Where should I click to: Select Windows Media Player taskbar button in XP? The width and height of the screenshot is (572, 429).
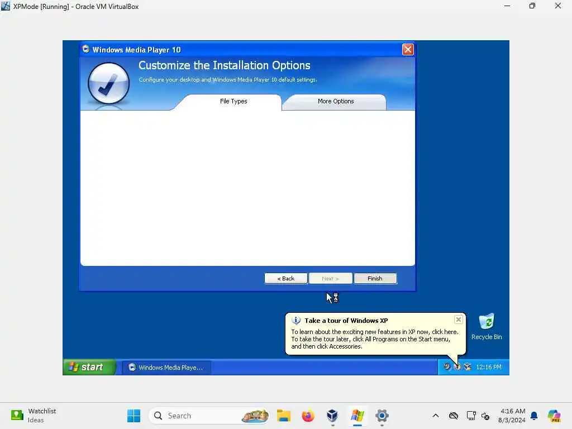click(166, 368)
